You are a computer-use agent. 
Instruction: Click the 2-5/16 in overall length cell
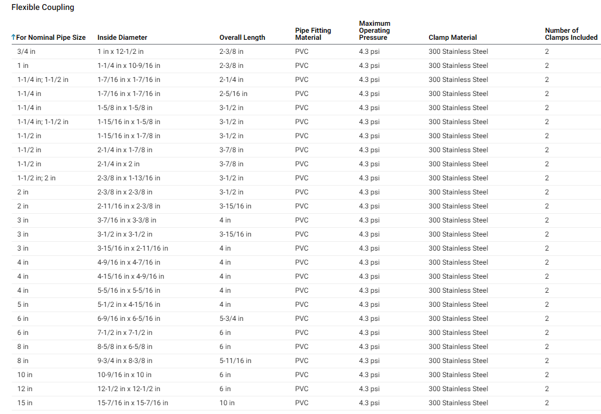coord(233,94)
